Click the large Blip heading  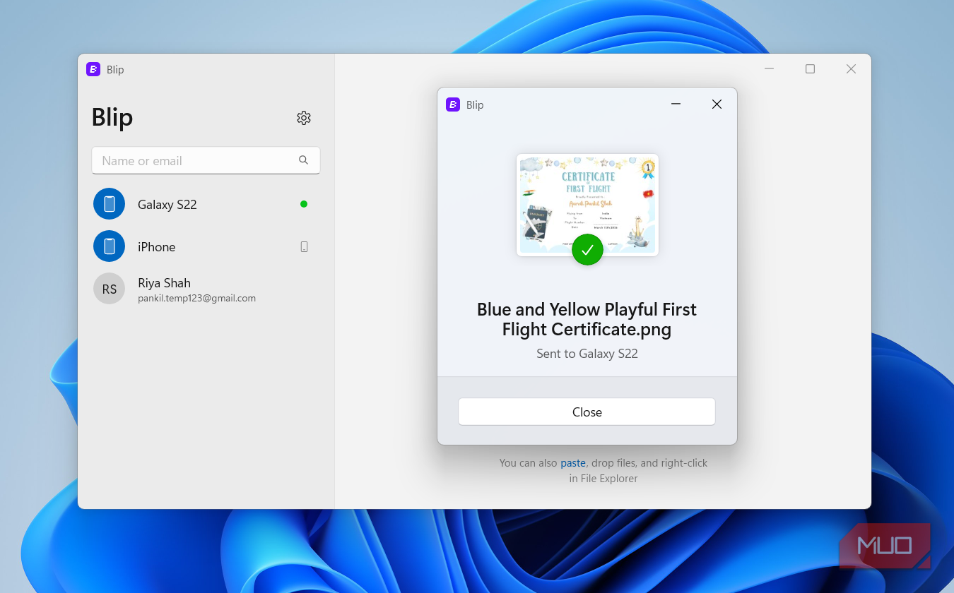point(112,117)
